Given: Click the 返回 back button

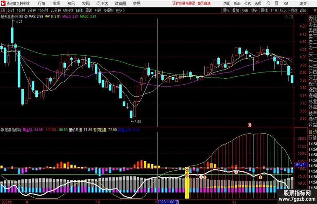Looking at the screenshot, I should click(x=303, y=10).
